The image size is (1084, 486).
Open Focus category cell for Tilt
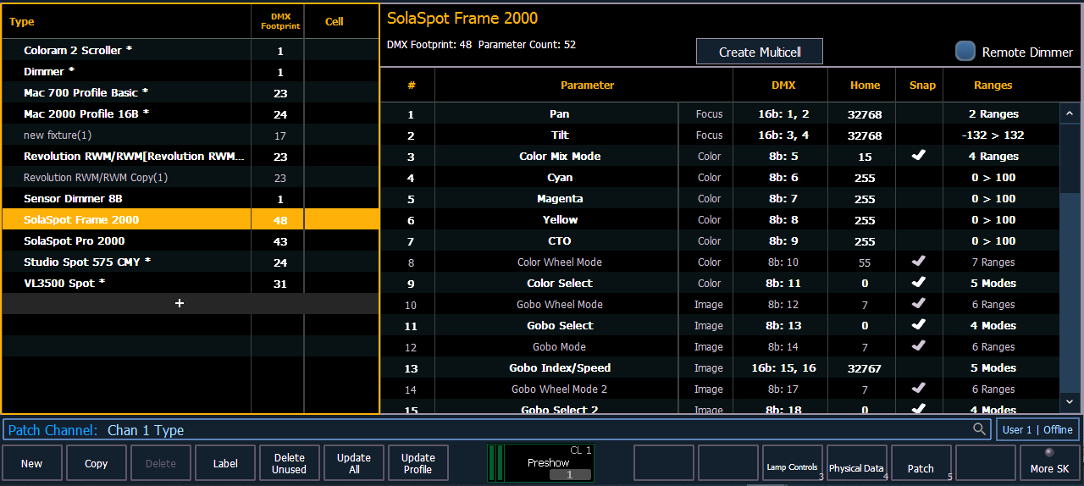click(x=709, y=135)
